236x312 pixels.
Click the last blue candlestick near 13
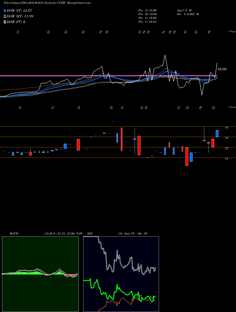pyautogui.click(x=217, y=133)
